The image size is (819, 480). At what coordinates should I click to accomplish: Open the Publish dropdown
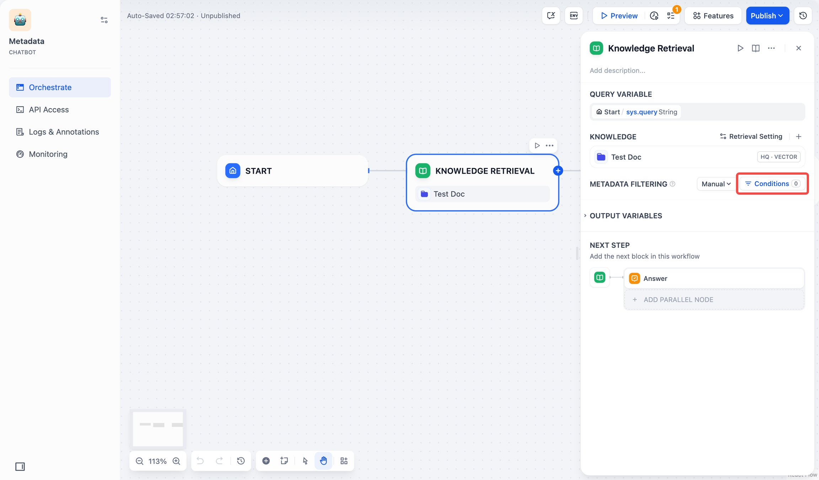(767, 16)
